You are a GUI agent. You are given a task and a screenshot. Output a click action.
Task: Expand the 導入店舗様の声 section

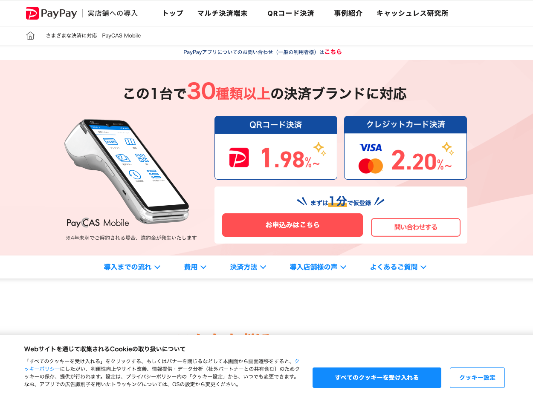click(x=318, y=267)
